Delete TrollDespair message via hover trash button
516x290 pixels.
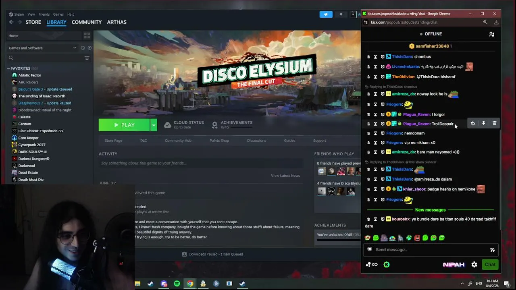(x=495, y=123)
